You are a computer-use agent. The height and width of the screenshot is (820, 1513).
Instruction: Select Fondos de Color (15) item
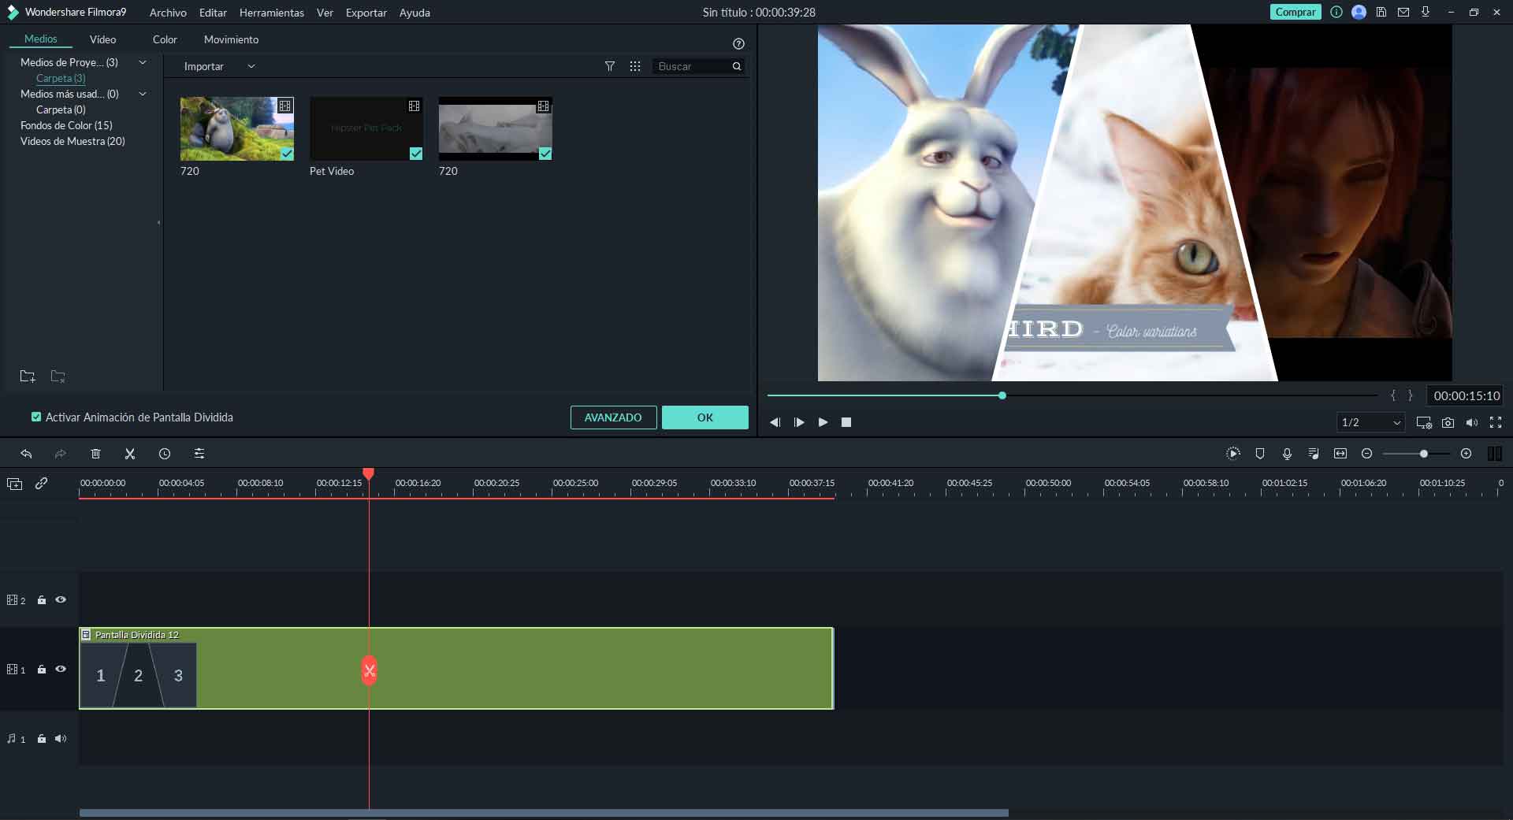pos(66,125)
